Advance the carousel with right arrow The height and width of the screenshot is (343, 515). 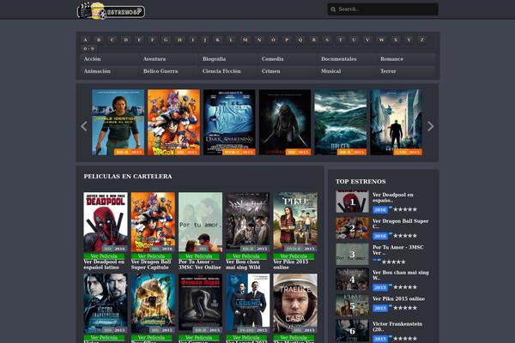(430, 126)
